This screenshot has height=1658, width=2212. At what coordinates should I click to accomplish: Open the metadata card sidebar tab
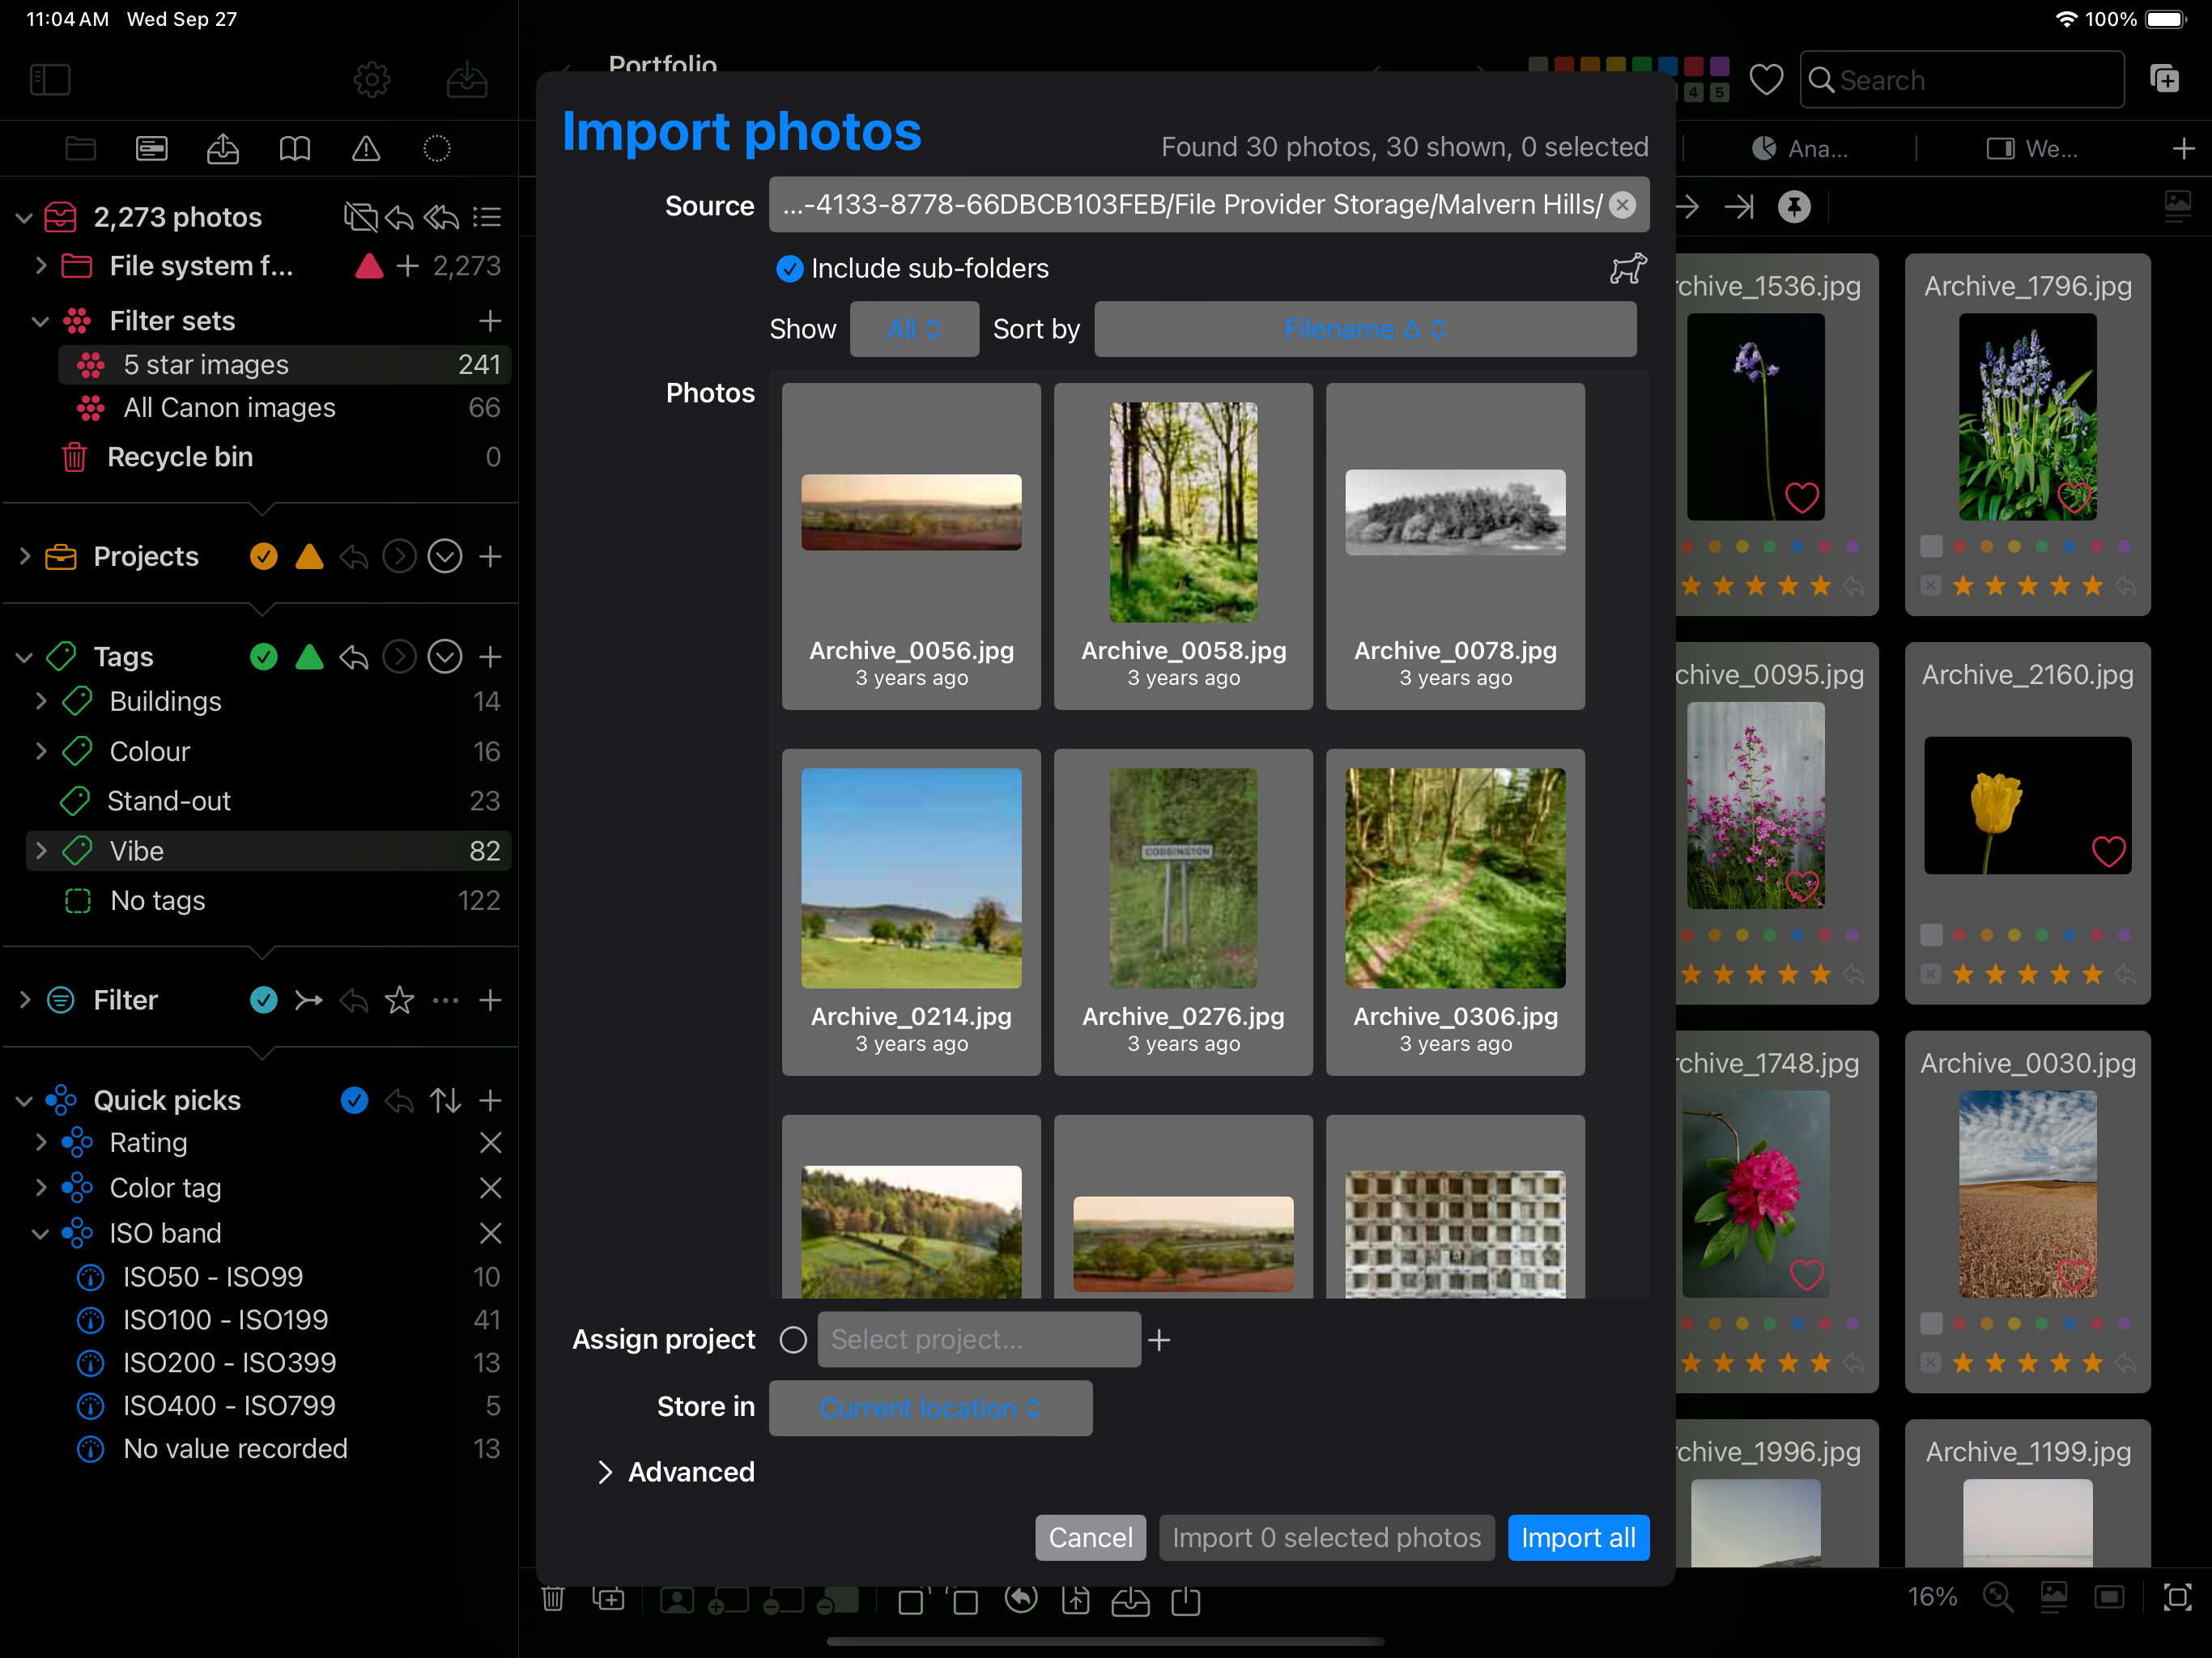152,149
